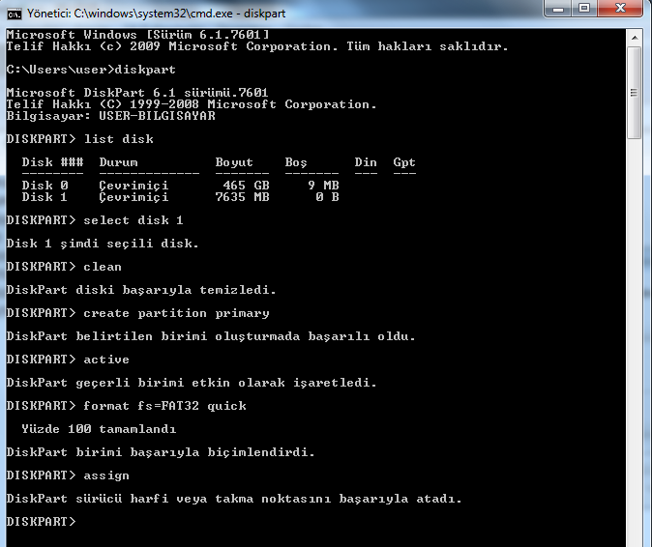652x547 pixels.
Task: Click the 'Microsoft DiskPart 6.1 sürümü.7601' line
Action: click(x=137, y=92)
